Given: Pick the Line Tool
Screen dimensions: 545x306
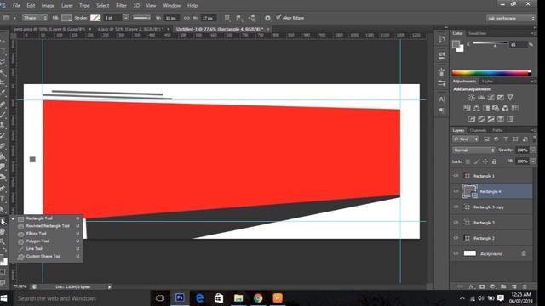Looking at the screenshot, I should coord(46,249).
